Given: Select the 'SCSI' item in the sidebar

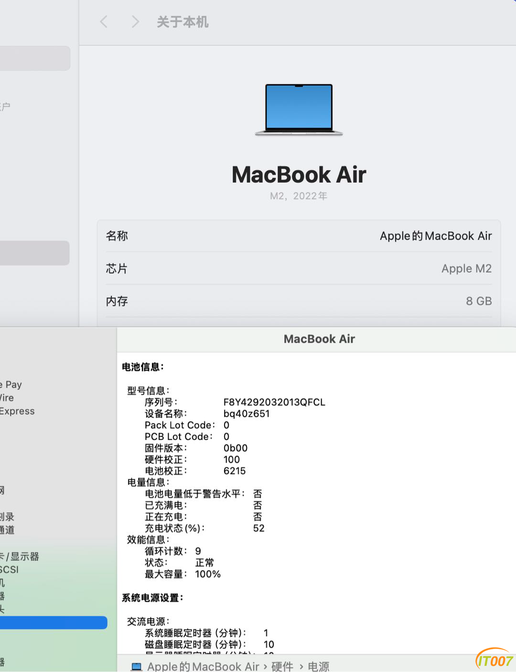Looking at the screenshot, I should point(9,570).
